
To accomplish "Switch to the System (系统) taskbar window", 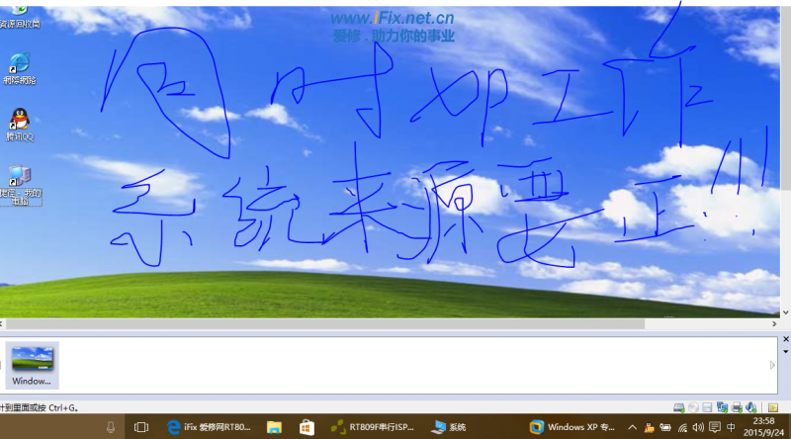I will click(449, 427).
